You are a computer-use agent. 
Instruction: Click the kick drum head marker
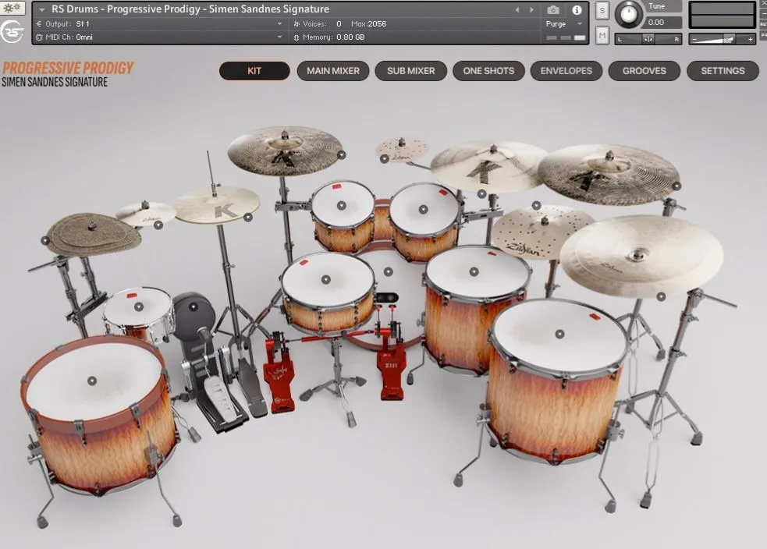click(388, 271)
